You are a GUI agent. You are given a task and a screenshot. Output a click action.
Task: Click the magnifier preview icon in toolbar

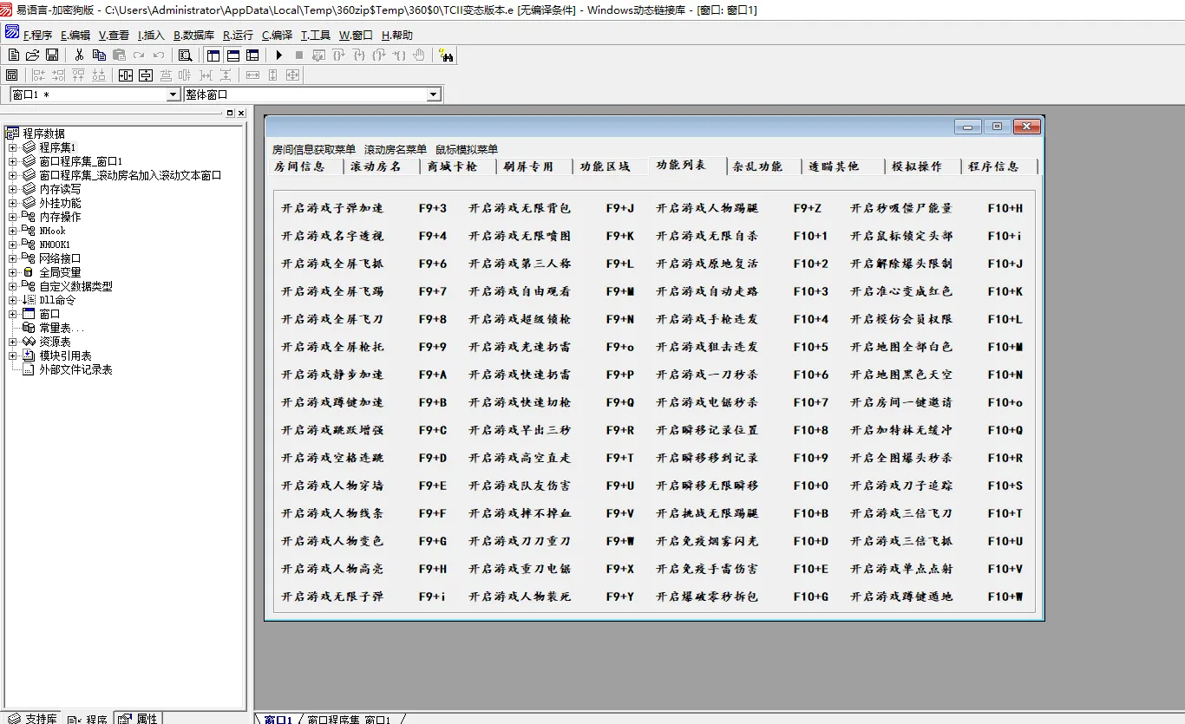(185, 55)
